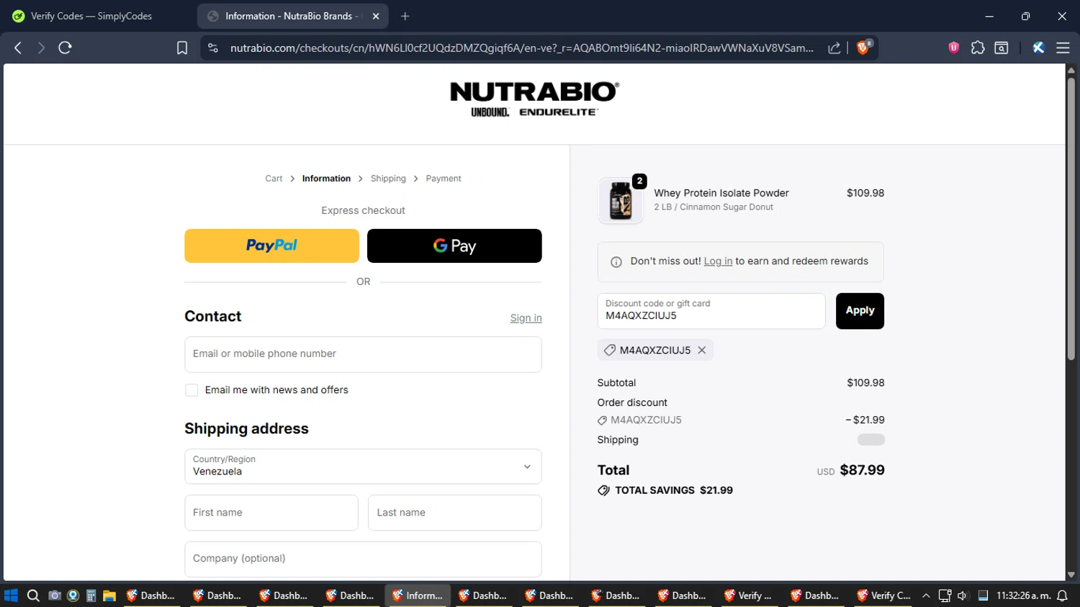Click the Shipping breadcrumb step
The height and width of the screenshot is (607, 1080).
388,179
